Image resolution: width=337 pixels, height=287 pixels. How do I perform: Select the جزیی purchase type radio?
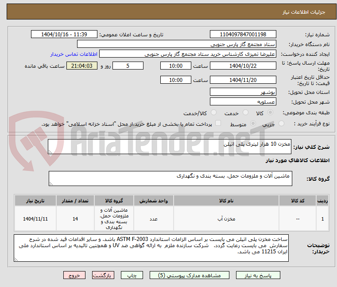pos(281,124)
